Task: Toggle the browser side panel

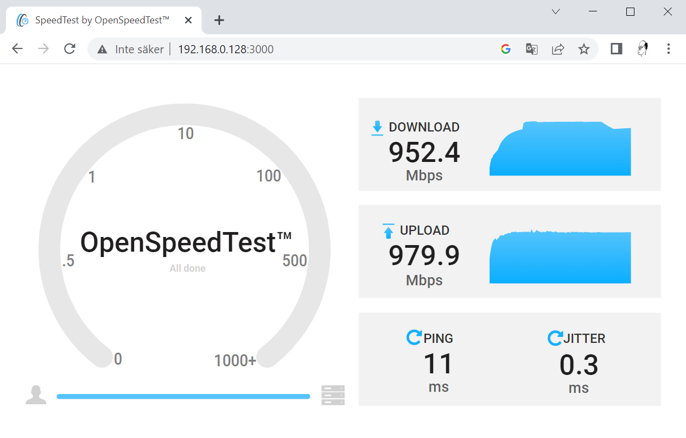Action: [x=616, y=49]
